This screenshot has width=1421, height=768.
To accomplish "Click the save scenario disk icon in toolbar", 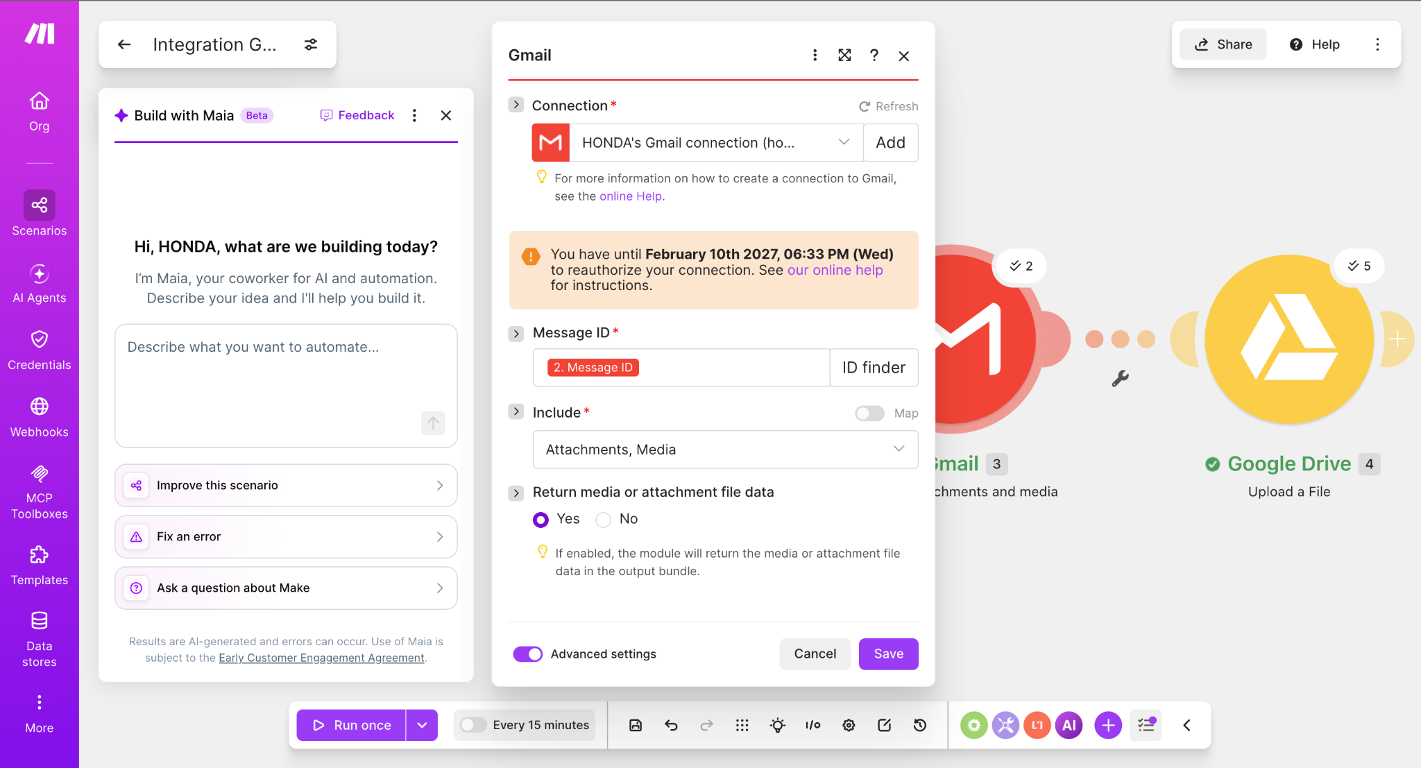I will 636,725.
